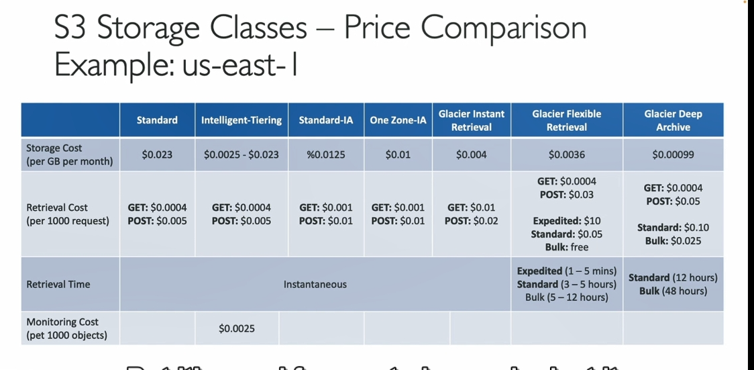Click the Retrieval Time row label
This screenshot has width=754, height=370.
70,284
